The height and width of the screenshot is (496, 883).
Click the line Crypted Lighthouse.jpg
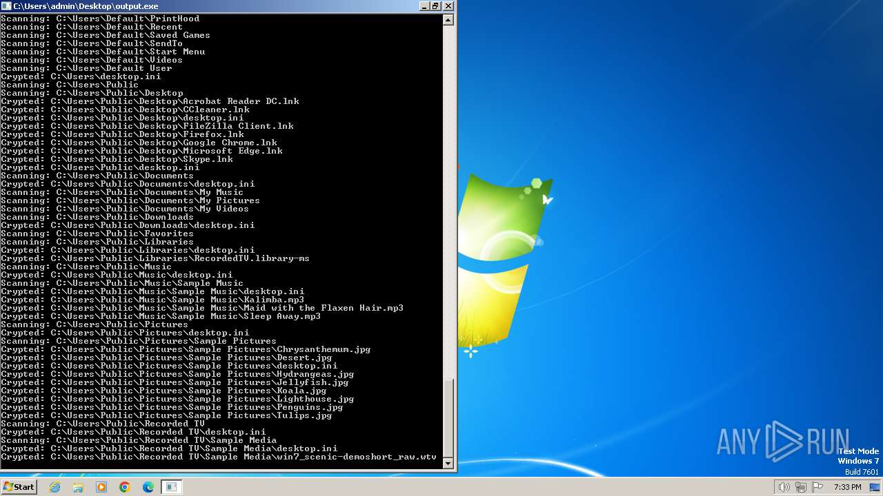[177, 399]
